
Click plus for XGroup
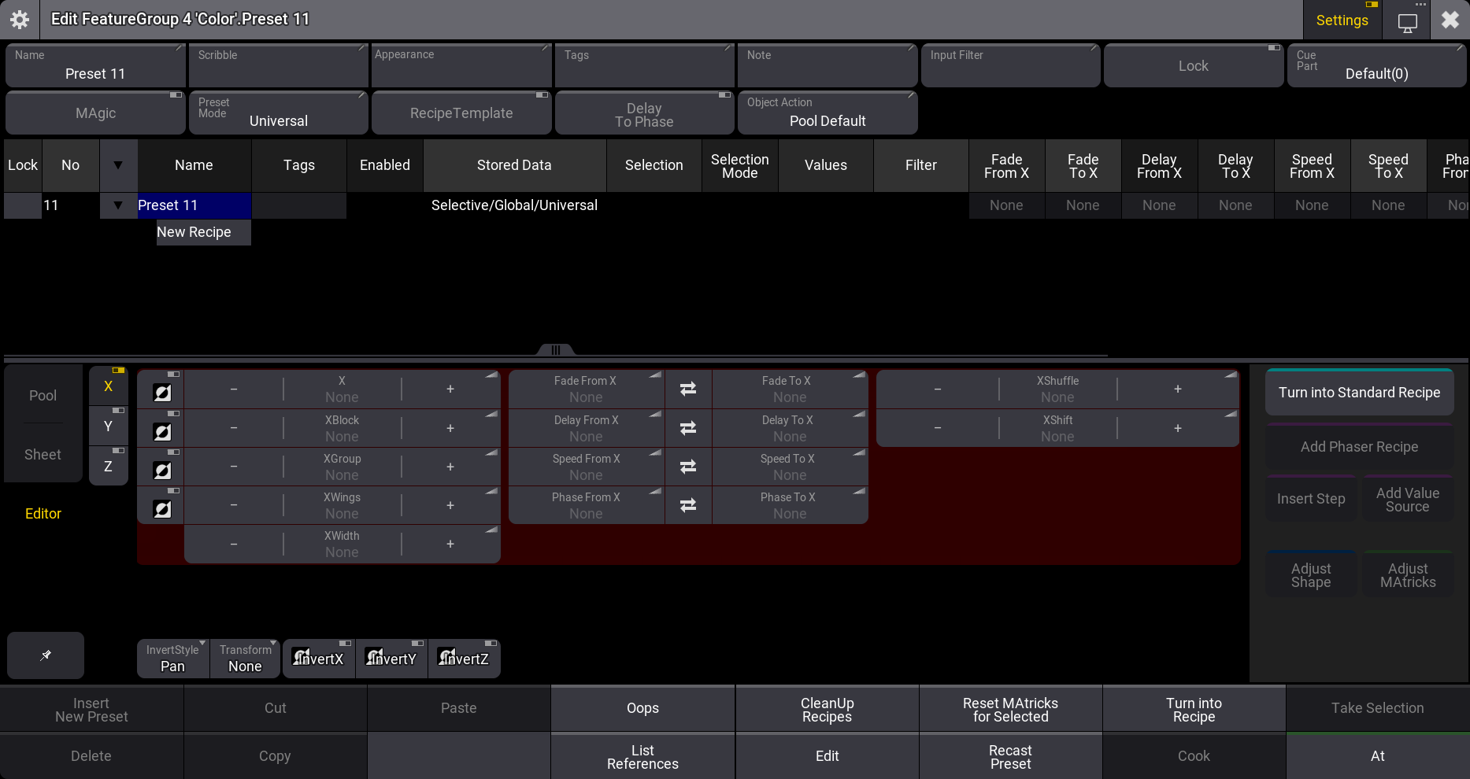450,467
